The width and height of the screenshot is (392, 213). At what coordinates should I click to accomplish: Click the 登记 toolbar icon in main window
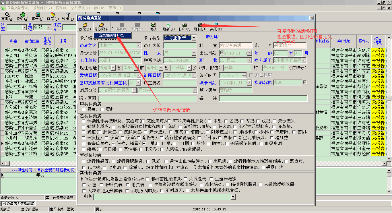22,15
